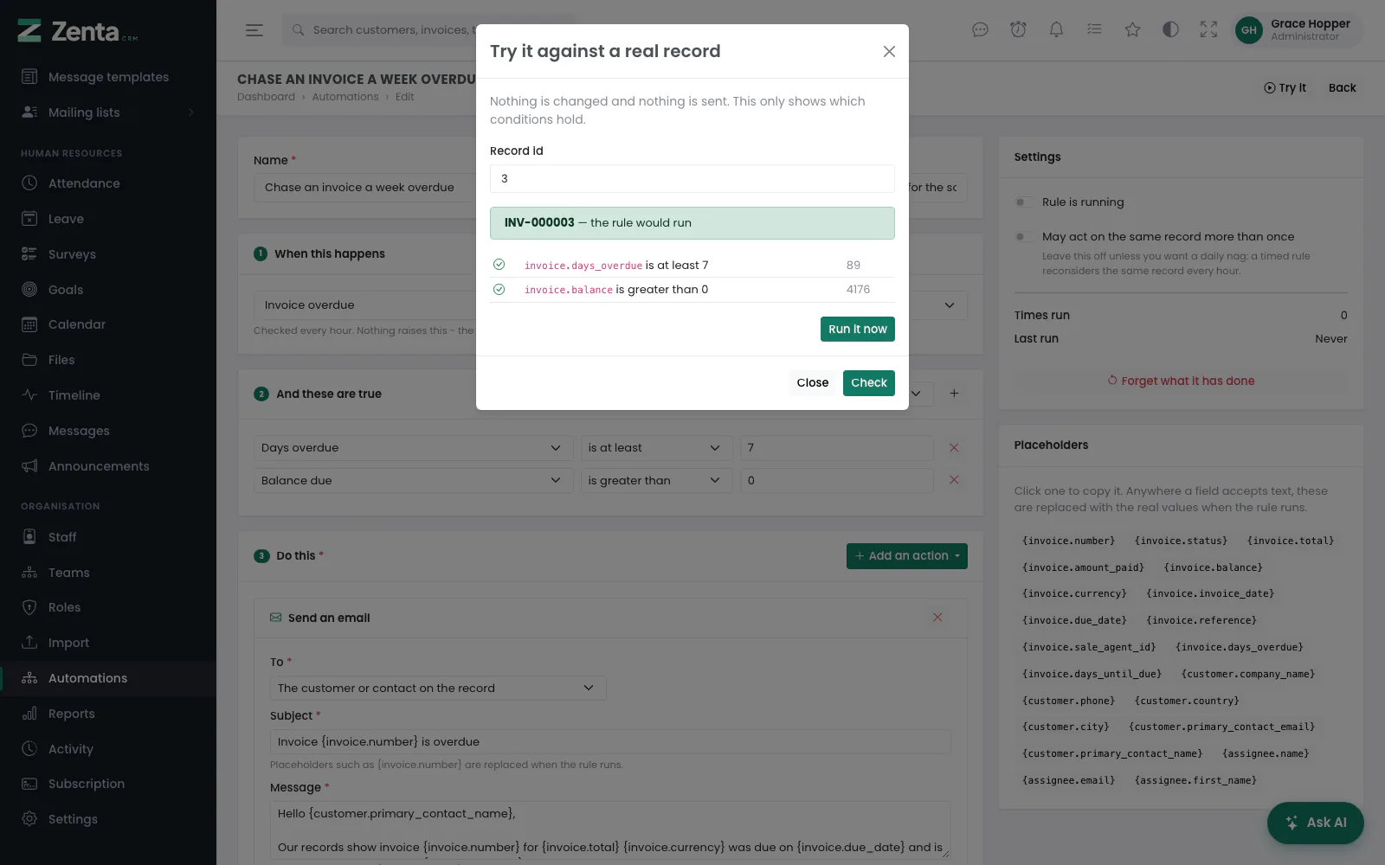
Task: Click Forget what it has done
Action: coord(1181,381)
